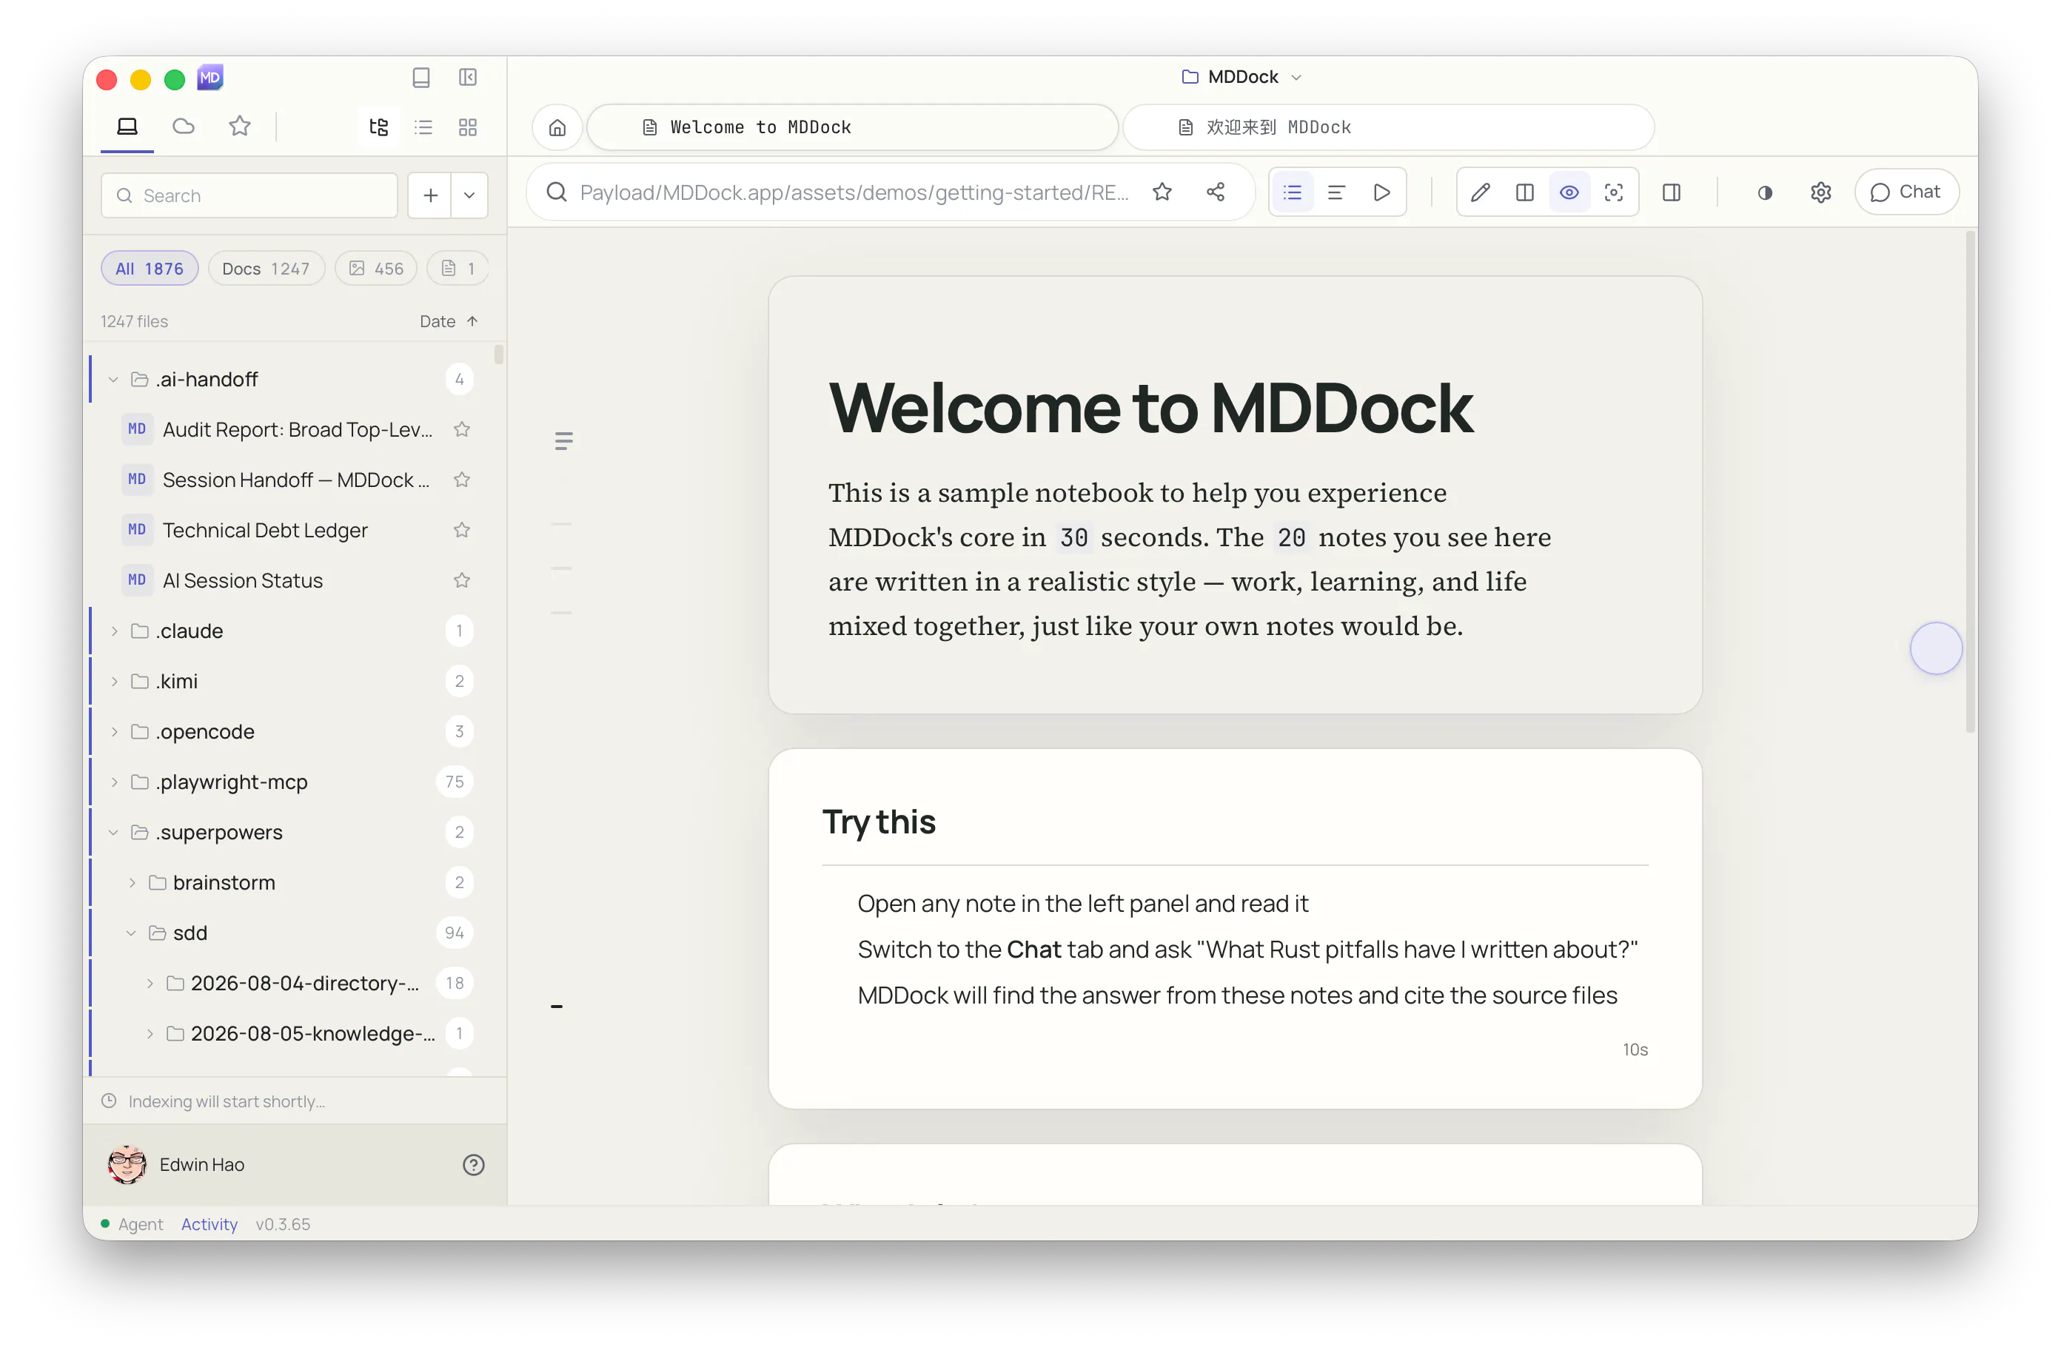Filter by Docs 1247
Viewport: 2061px width, 1350px height.
pyautogui.click(x=266, y=269)
